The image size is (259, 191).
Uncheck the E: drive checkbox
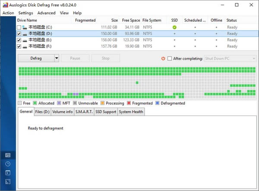tap(19, 40)
